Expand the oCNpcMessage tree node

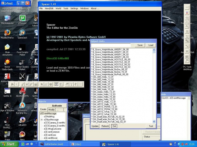42,119
